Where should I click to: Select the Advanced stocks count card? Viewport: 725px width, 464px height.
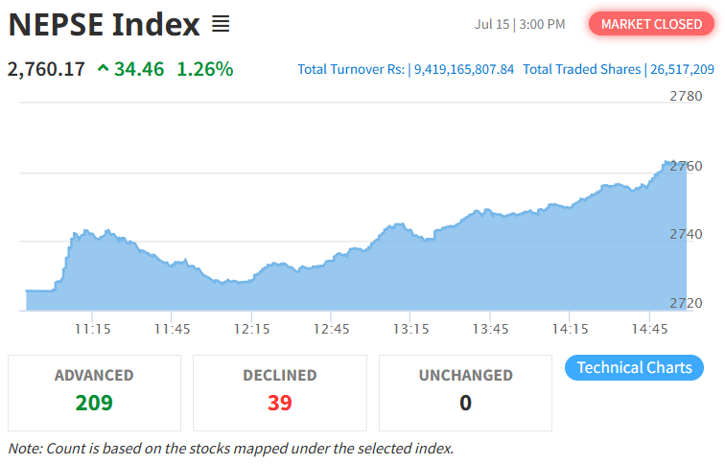point(94,392)
